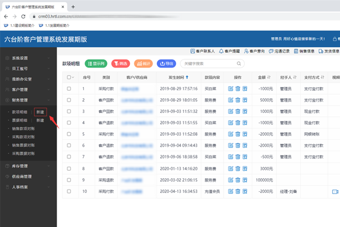Delete the row 9 采购退款 record
The image size is (340, 227).
[x=237, y=180]
